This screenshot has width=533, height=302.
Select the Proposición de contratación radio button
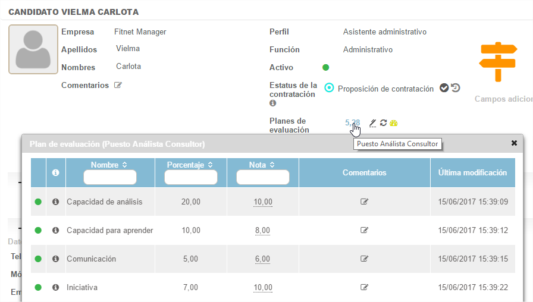pos(329,88)
